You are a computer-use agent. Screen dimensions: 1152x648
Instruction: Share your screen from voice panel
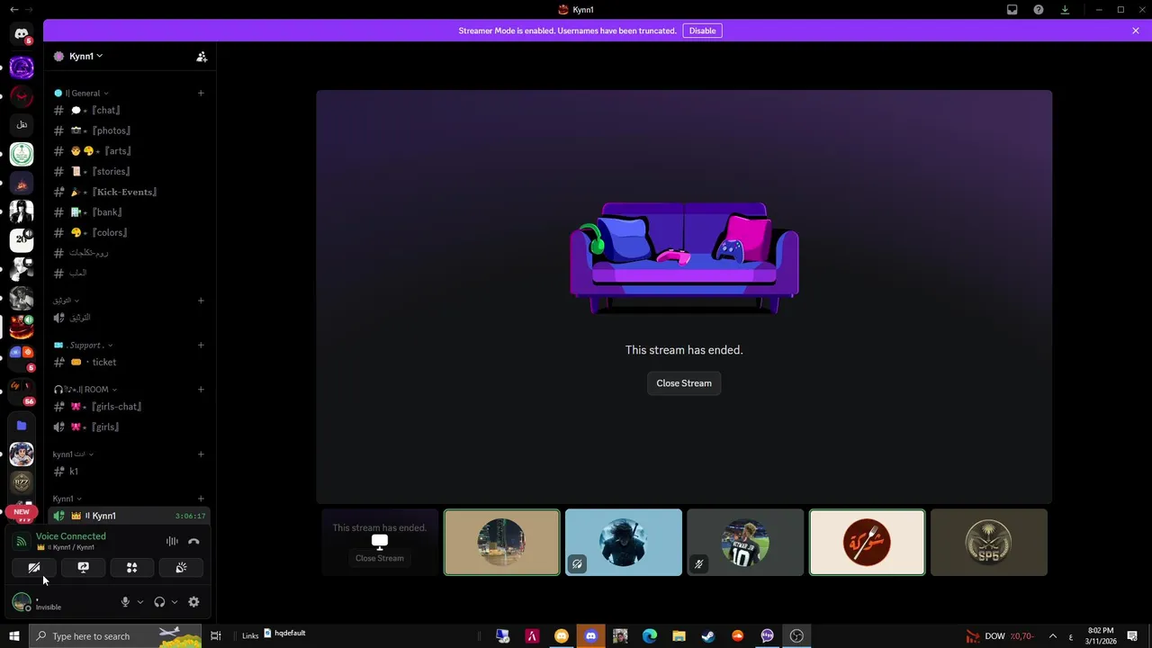[83, 568]
